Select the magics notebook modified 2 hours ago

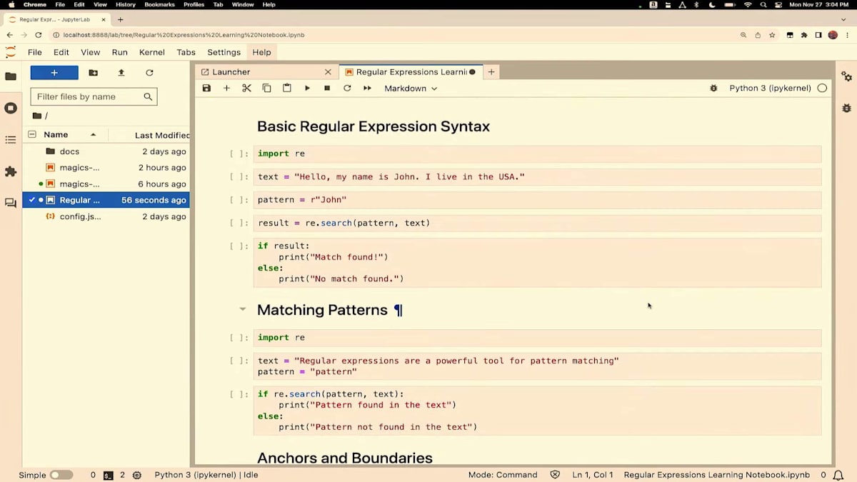(x=107, y=168)
